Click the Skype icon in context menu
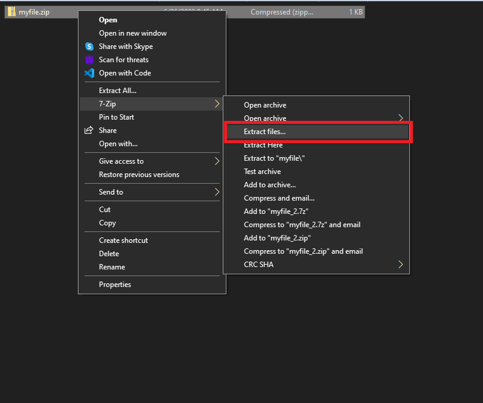This screenshot has width=483, height=403. pyautogui.click(x=89, y=47)
